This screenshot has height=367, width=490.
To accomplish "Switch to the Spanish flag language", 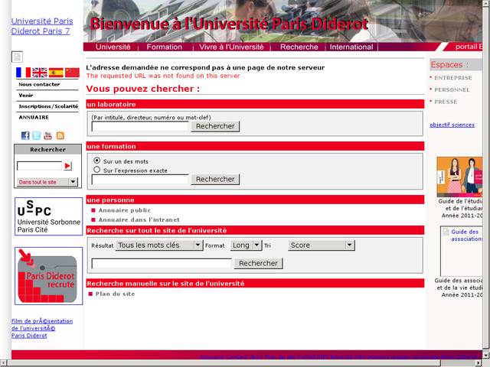I will tap(56, 73).
